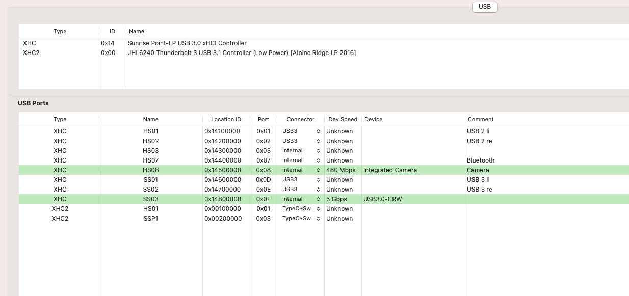
Task: Select location ID 0x00200000
Action: click(x=223, y=219)
